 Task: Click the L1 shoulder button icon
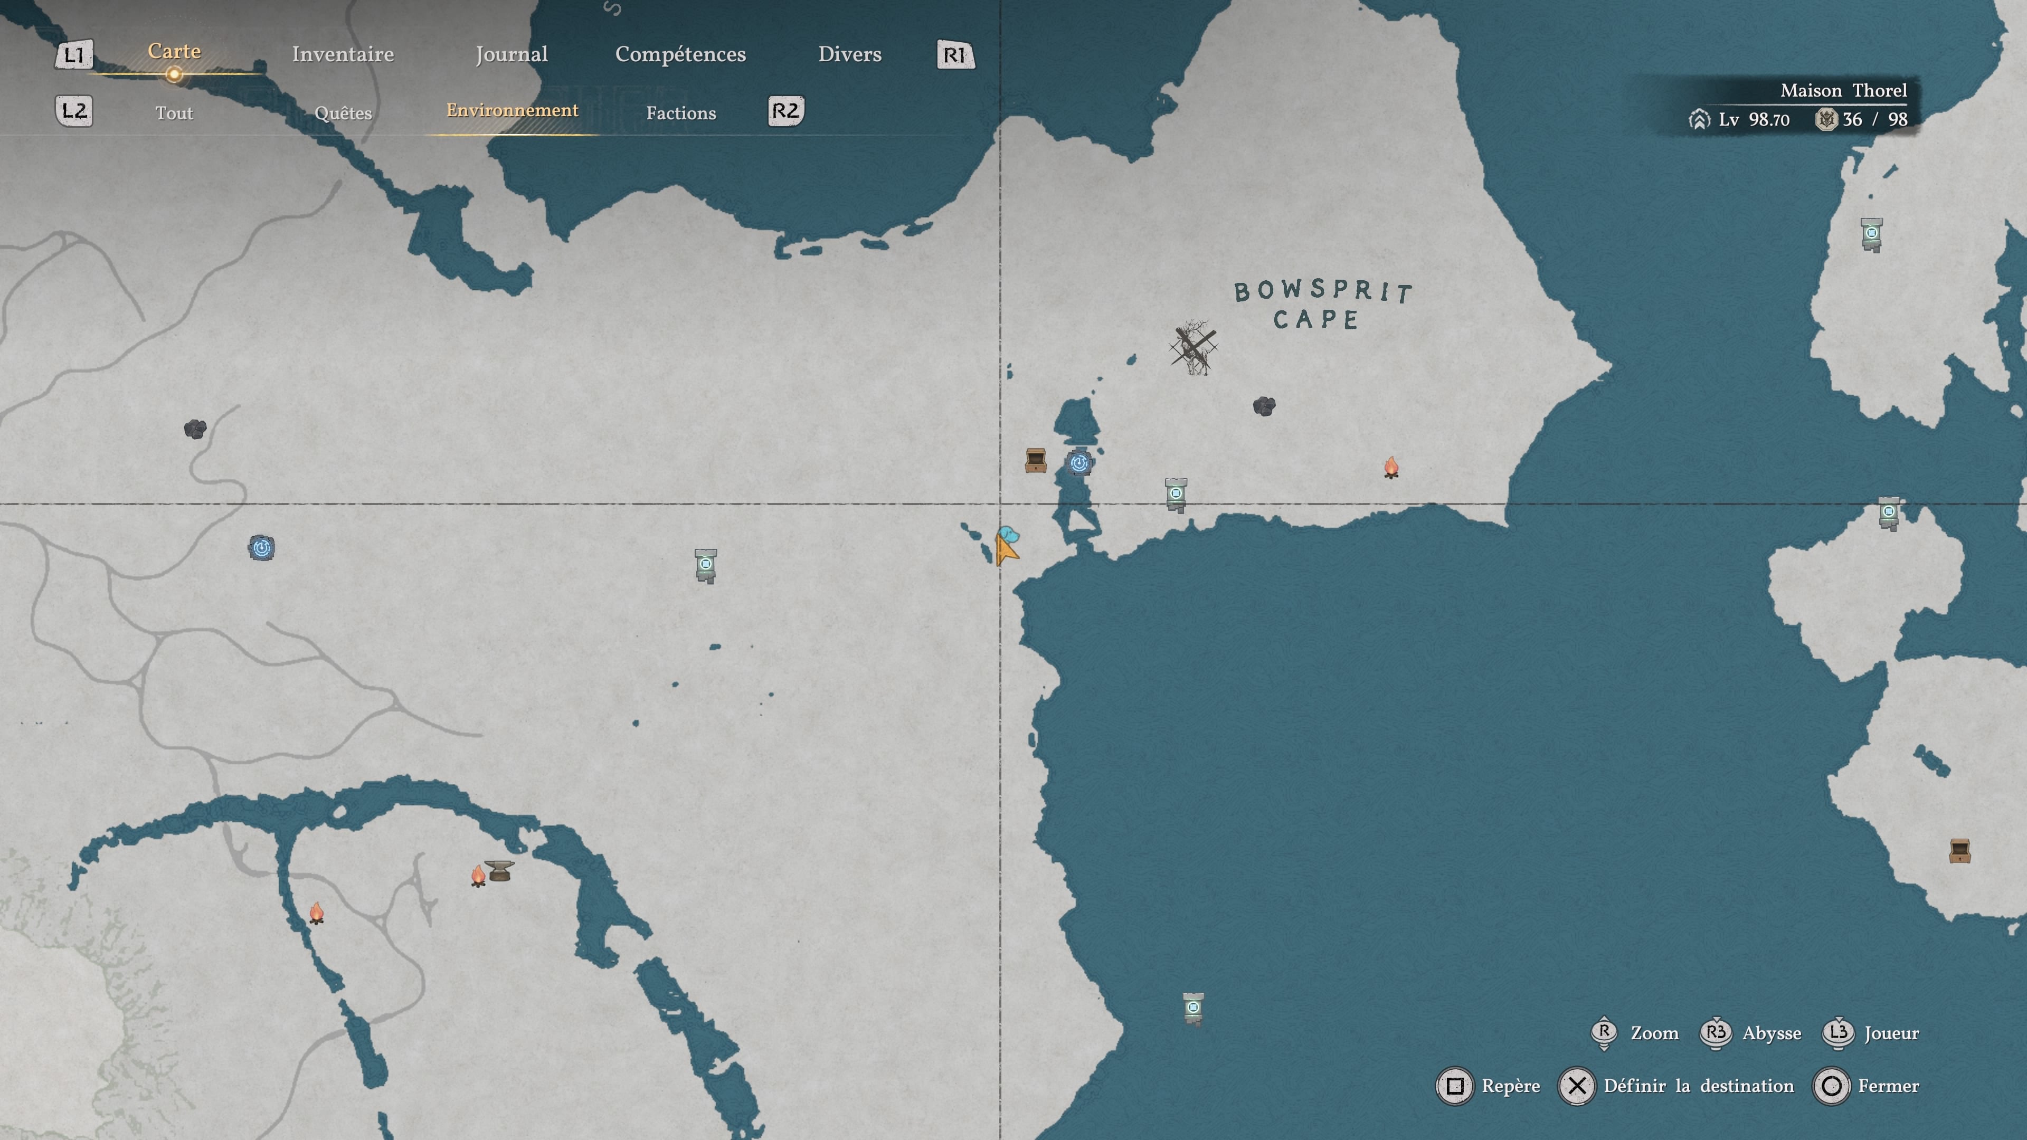pos(74,55)
